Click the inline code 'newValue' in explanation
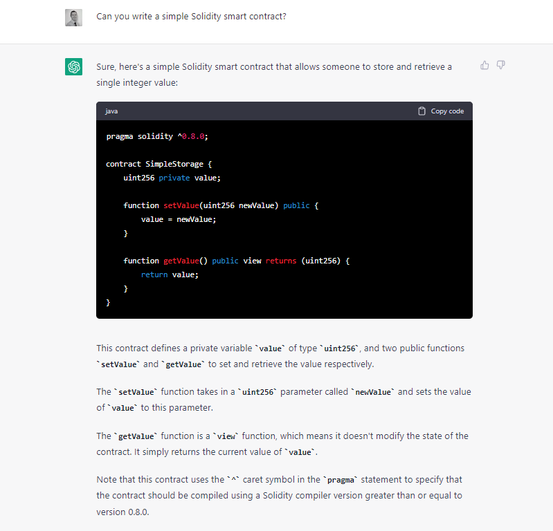 coord(373,392)
